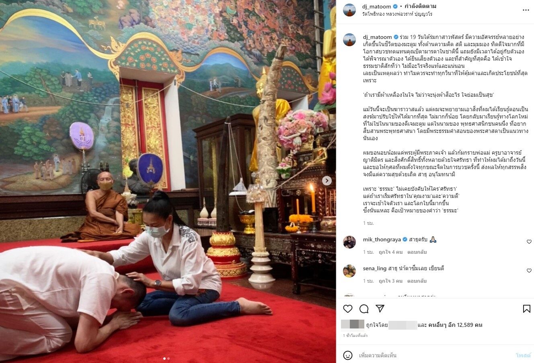This screenshot has width=534, height=363.
Task: Open the three-dot more options menu
Action: [x=526, y=10]
